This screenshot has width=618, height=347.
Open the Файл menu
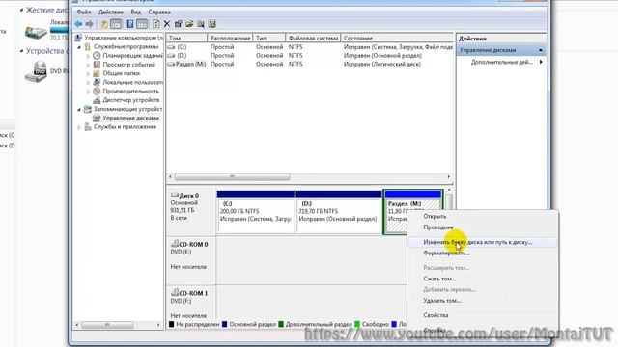tap(84, 12)
